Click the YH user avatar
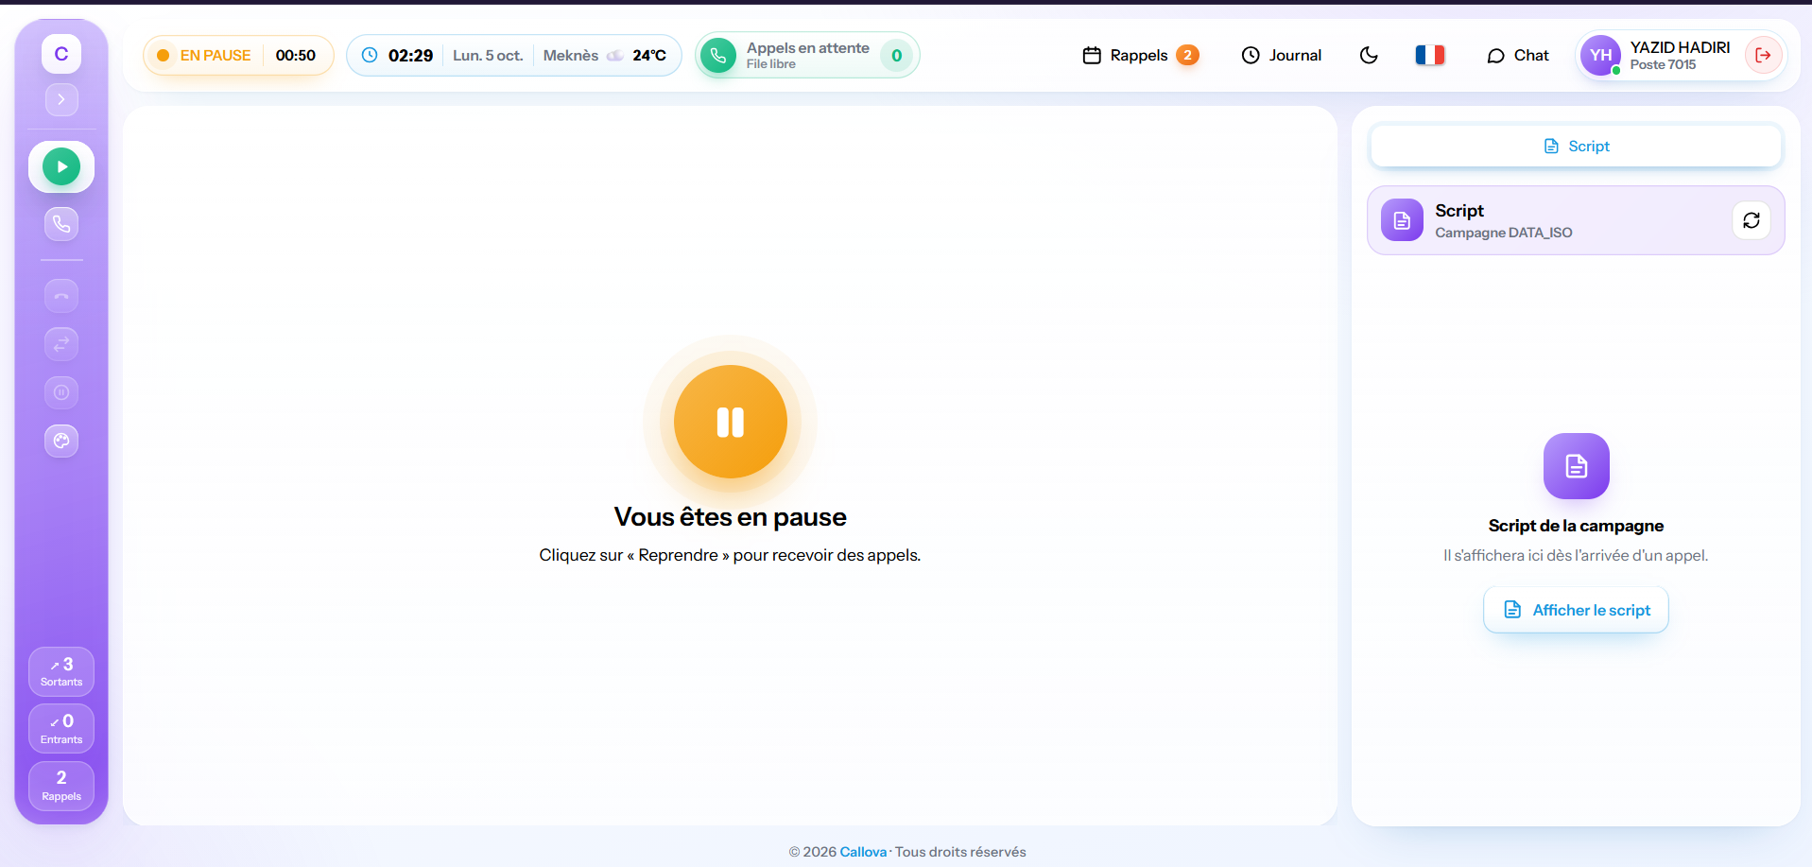 pyautogui.click(x=1600, y=56)
